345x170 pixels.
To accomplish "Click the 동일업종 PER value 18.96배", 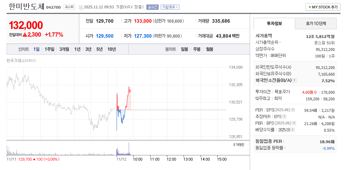I will click(x=327, y=142).
